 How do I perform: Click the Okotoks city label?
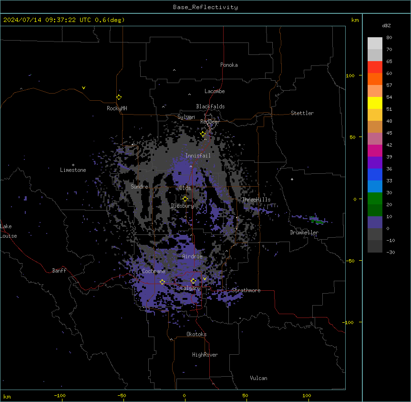click(196, 334)
